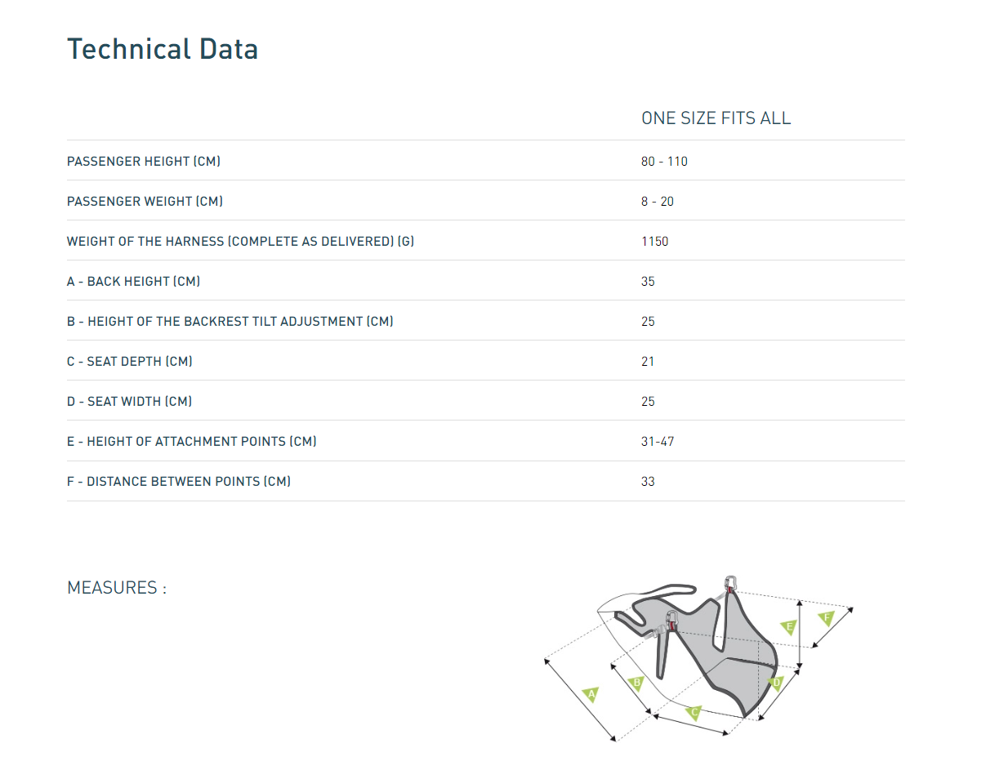Click the harness weight value 1150
This screenshot has height=779, width=986.
coord(654,242)
